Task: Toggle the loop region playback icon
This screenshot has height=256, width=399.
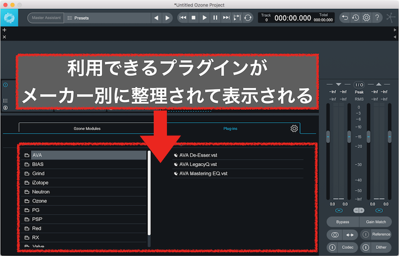Action: pos(237,17)
